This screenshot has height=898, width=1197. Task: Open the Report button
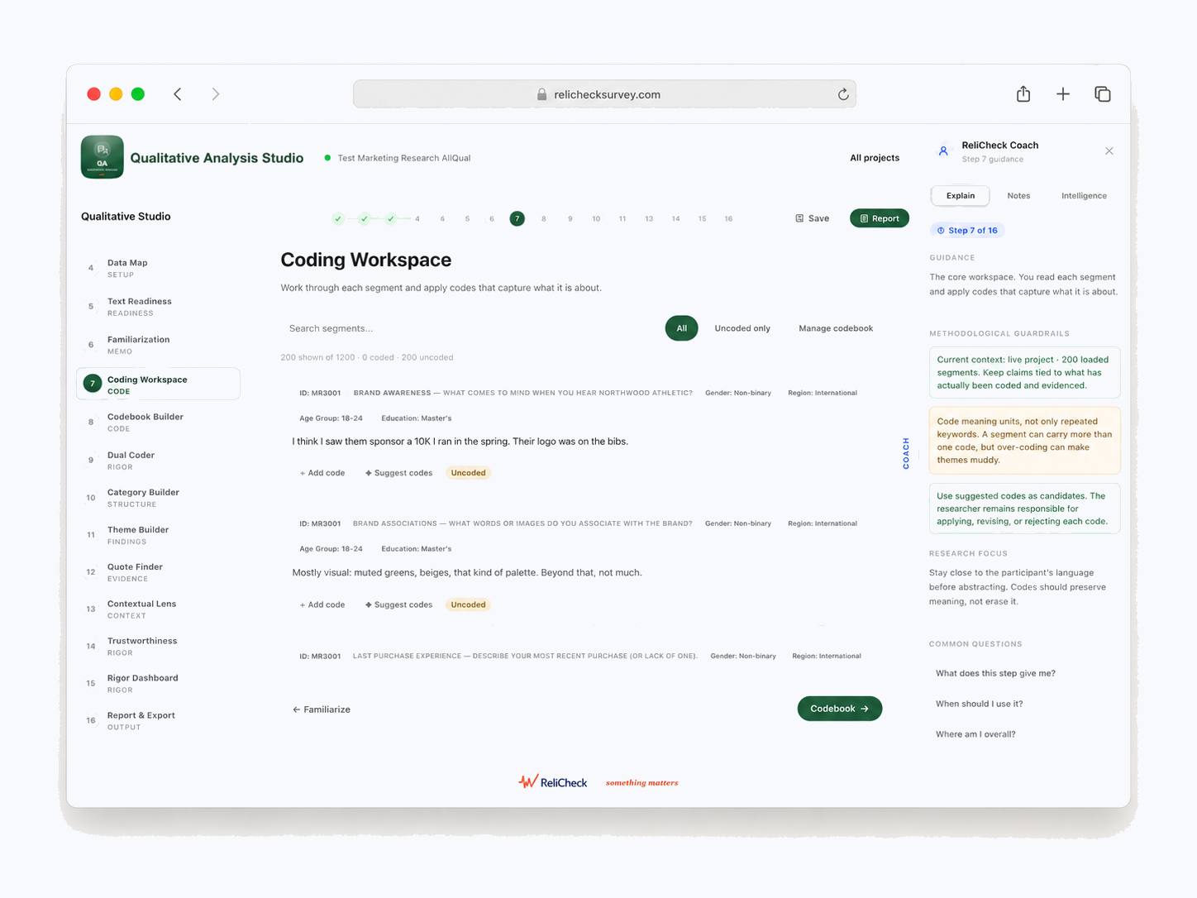(x=880, y=218)
